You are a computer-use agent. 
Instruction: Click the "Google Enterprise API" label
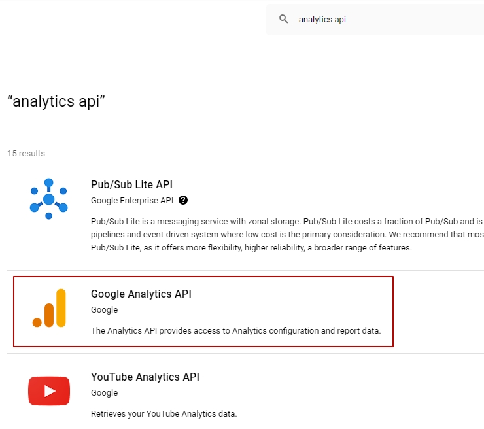(131, 200)
